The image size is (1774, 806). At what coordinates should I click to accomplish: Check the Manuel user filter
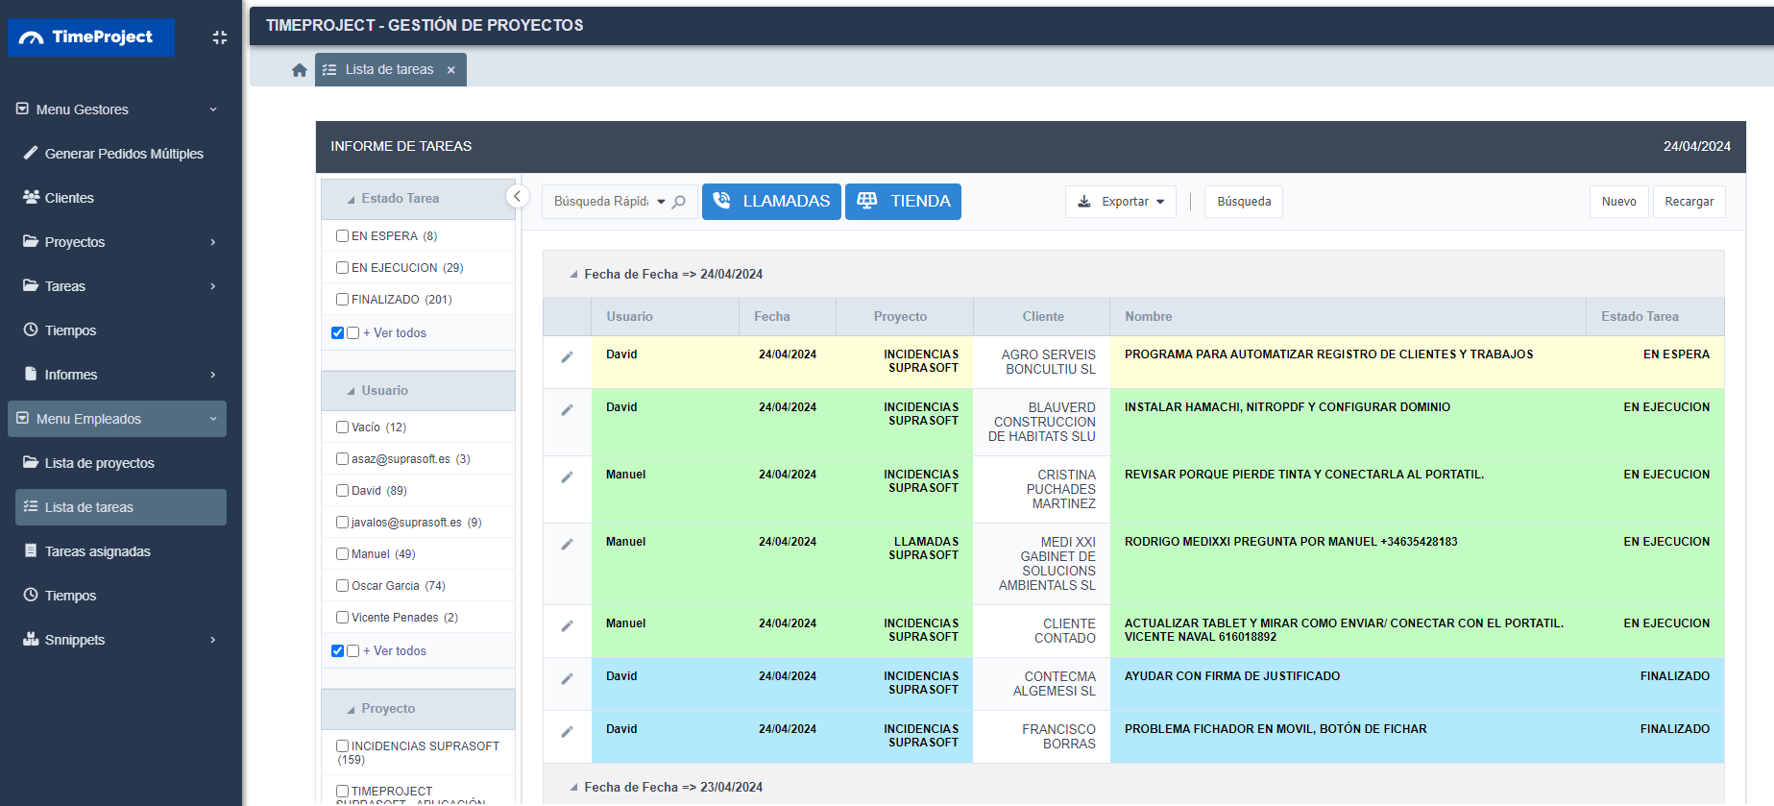pos(342,554)
